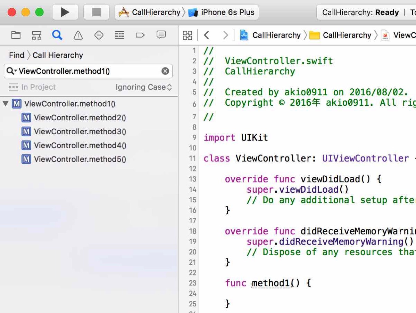The width and height of the screenshot is (416, 313).
Task: Select ViewController.method2() in results
Action: [89, 118]
